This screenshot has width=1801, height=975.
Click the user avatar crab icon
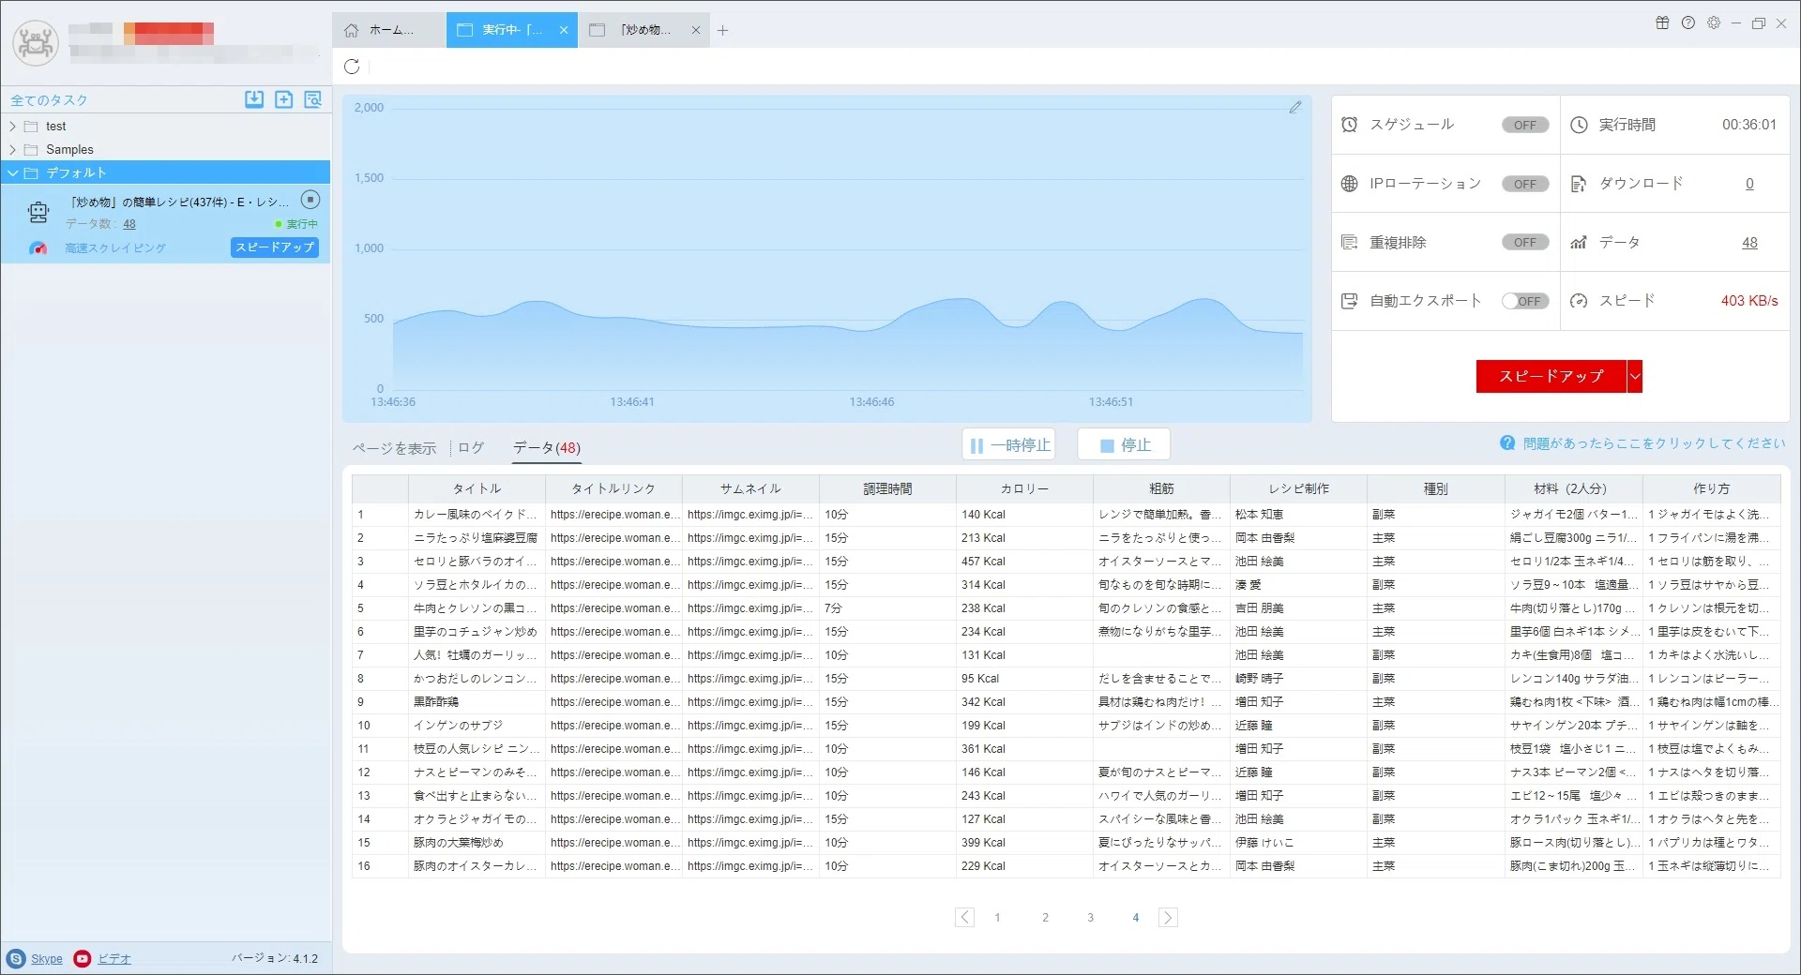tap(36, 42)
